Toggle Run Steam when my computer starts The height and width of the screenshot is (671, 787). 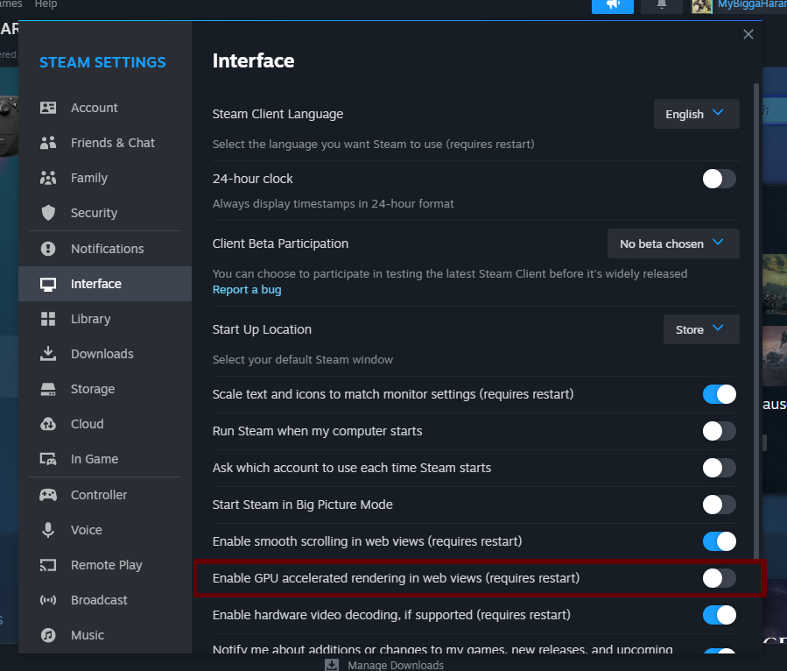(x=719, y=431)
